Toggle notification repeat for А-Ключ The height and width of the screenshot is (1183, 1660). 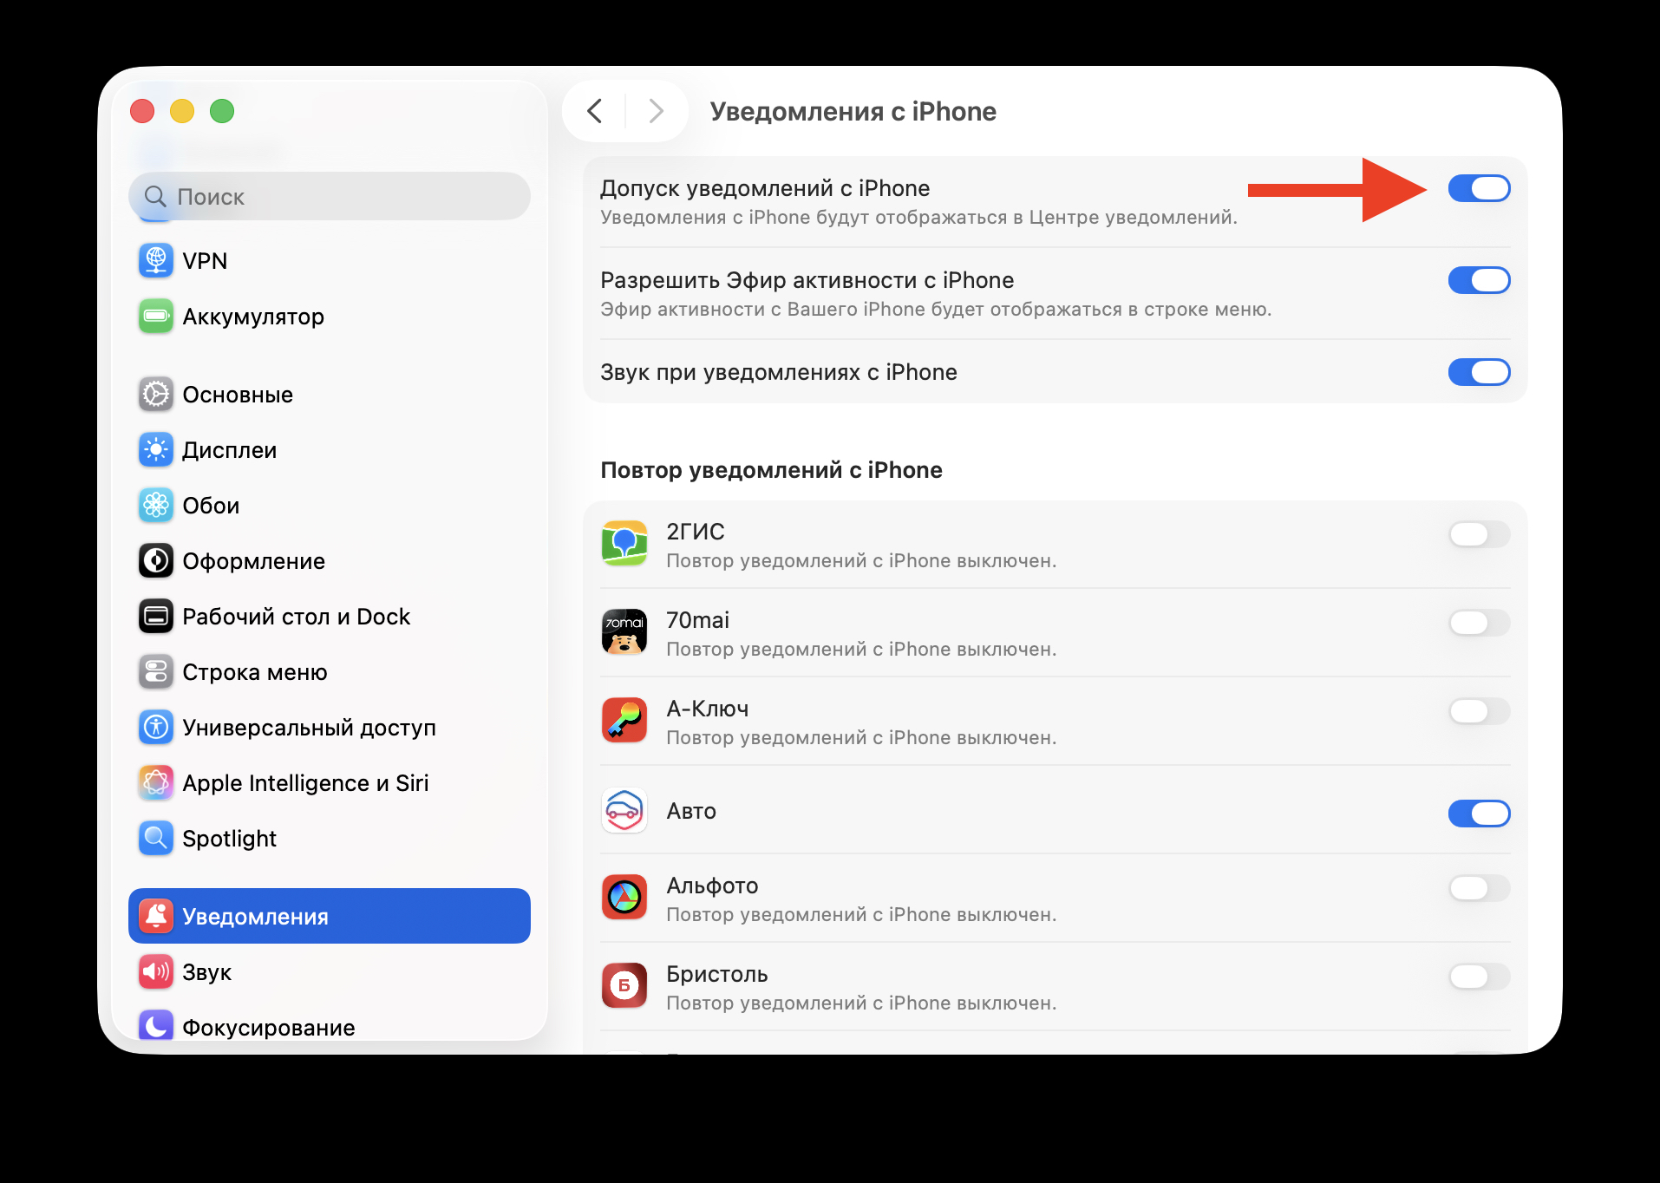[x=1479, y=711]
